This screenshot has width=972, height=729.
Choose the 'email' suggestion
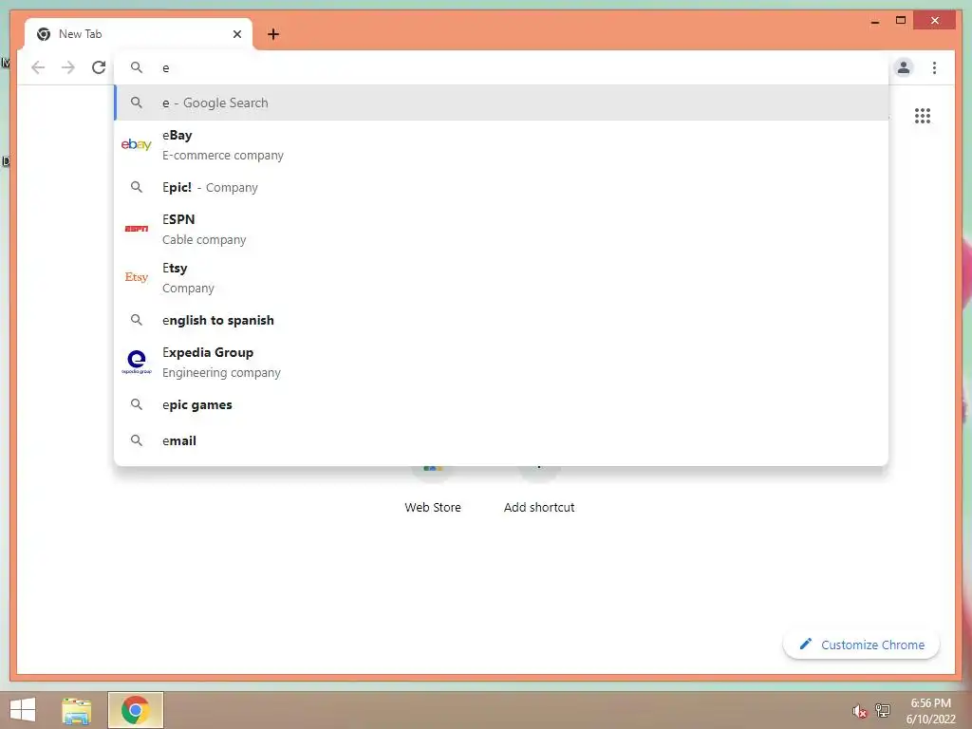click(x=501, y=440)
